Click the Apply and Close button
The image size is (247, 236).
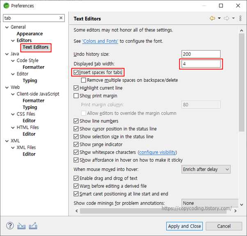coord(184,226)
